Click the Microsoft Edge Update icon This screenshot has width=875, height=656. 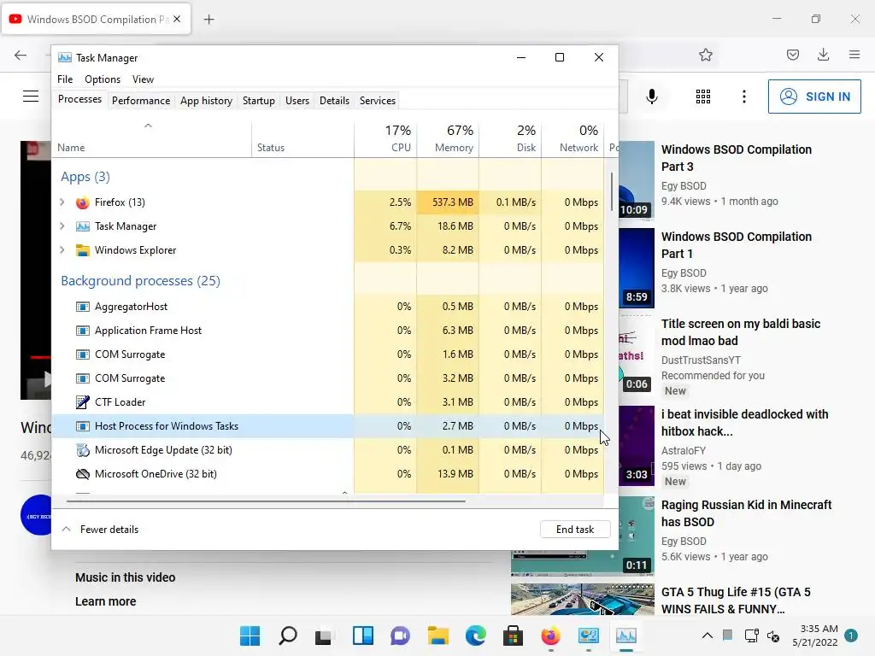[x=83, y=450]
